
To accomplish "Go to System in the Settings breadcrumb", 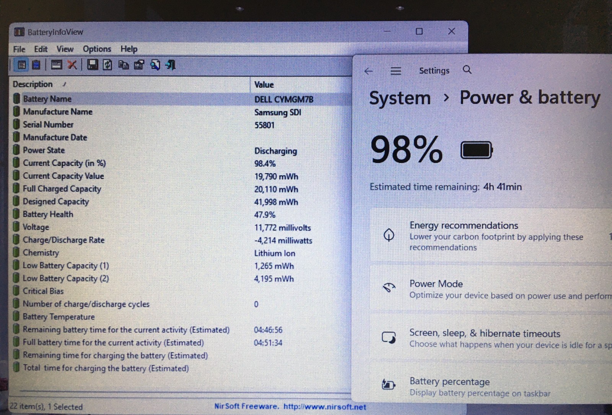I will [x=400, y=98].
